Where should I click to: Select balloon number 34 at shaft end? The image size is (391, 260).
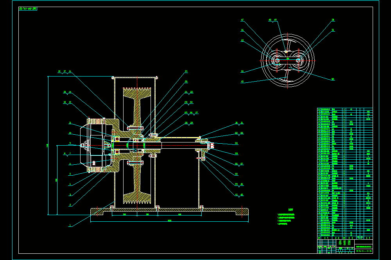click(236, 143)
